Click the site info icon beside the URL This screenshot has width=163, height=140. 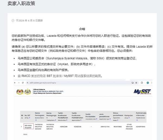tap(27, 83)
